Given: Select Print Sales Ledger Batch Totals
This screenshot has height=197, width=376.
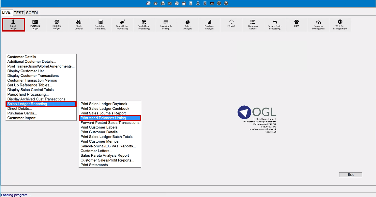Looking at the screenshot, I should point(110,137).
